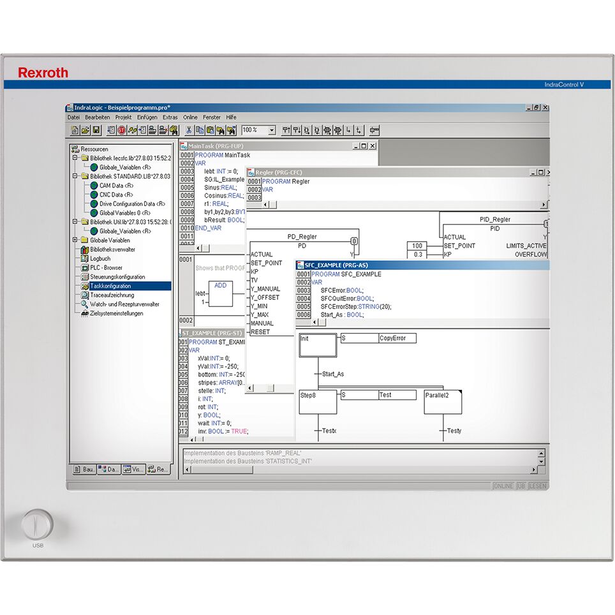Collapse the Bibliothek STANDARD.LIB node
The height and width of the screenshot is (615, 615).
[x=75, y=176]
